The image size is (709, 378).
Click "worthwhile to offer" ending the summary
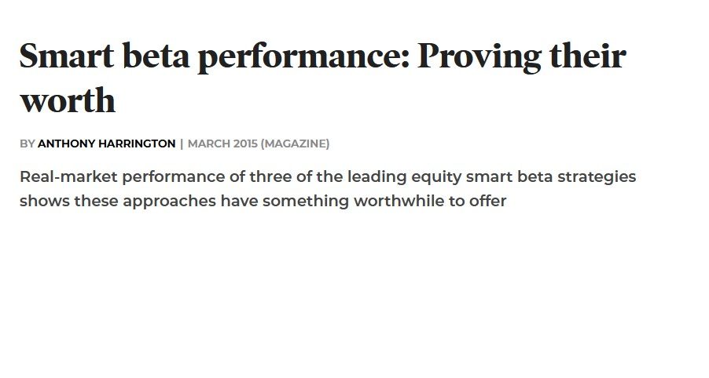coord(430,201)
